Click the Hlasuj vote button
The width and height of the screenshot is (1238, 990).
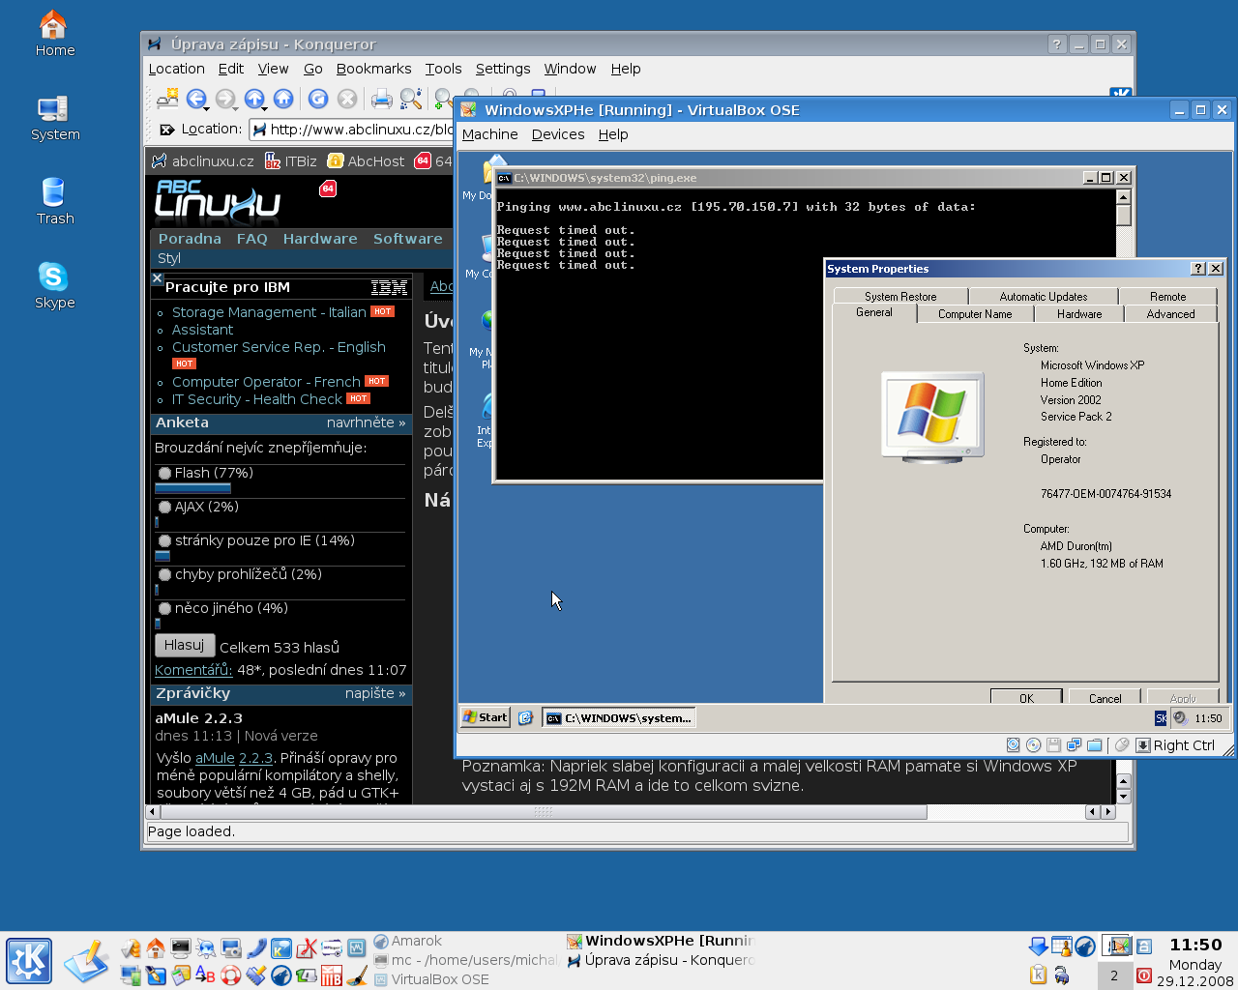tap(184, 646)
